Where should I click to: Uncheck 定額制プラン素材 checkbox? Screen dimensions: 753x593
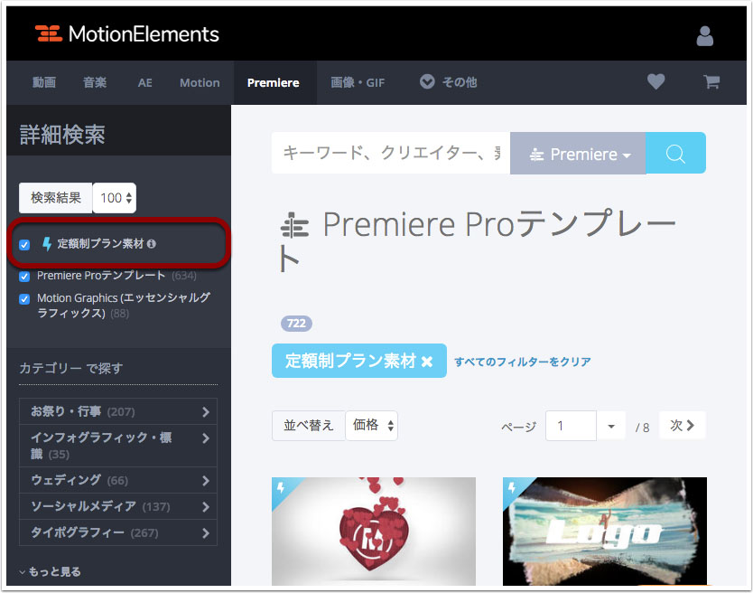pyautogui.click(x=24, y=245)
